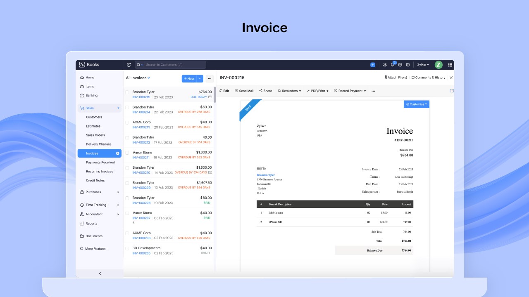Image resolution: width=529 pixels, height=297 pixels.
Task: Open the invoice list more options menu
Action: point(210,78)
